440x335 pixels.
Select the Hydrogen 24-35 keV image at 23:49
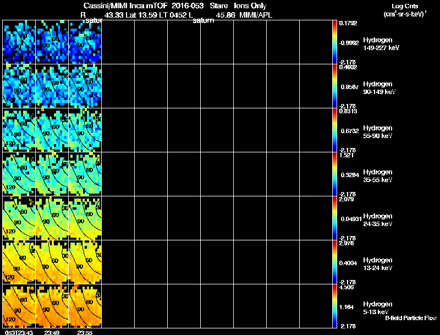(52, 218)
